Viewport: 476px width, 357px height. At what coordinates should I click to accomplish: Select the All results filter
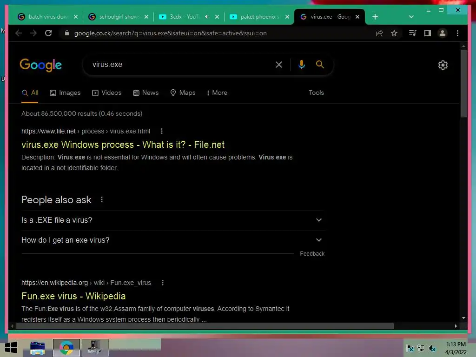[30, 93]
